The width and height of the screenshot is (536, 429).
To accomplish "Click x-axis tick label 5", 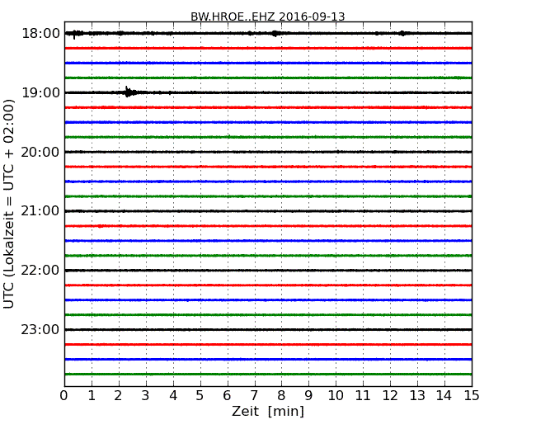I will point(200,396).
